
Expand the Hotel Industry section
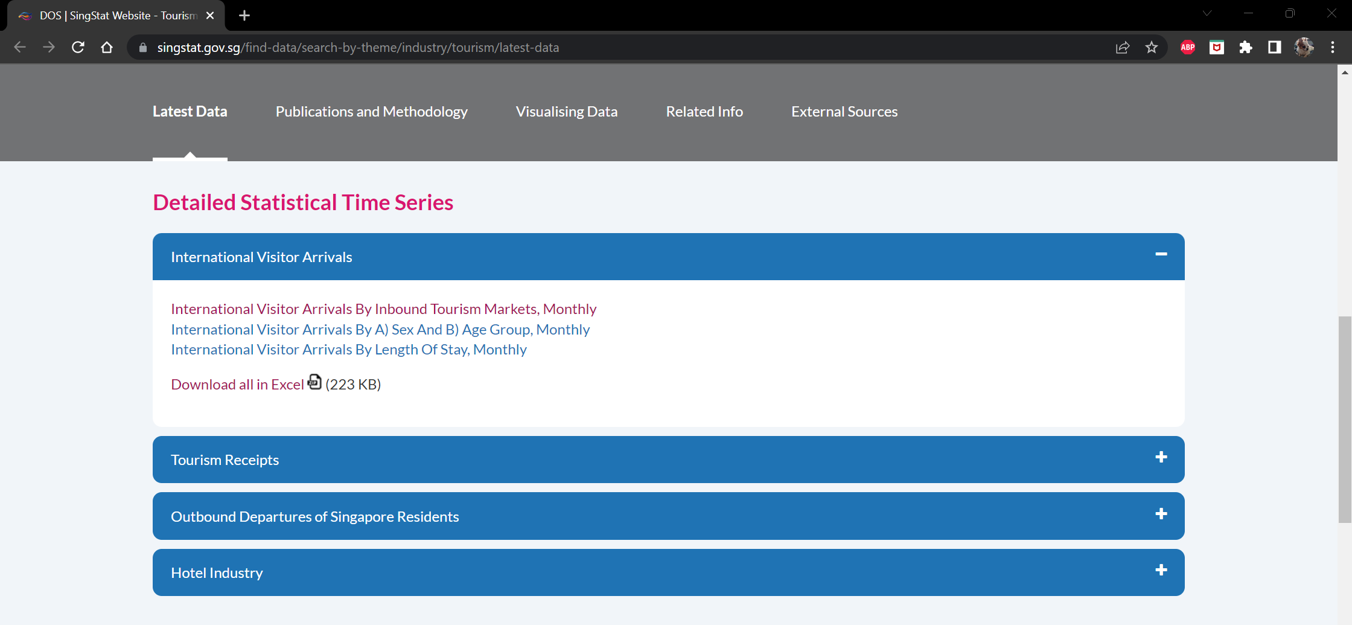coord(1161,571)
